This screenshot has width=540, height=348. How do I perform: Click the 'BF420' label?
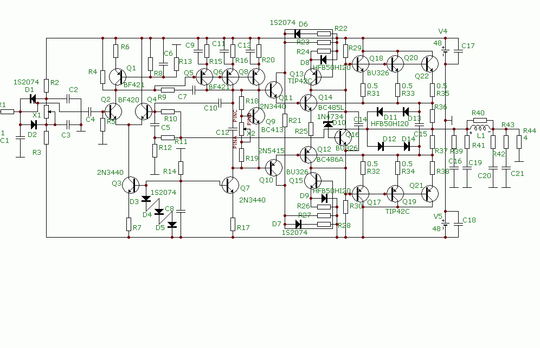128,100
